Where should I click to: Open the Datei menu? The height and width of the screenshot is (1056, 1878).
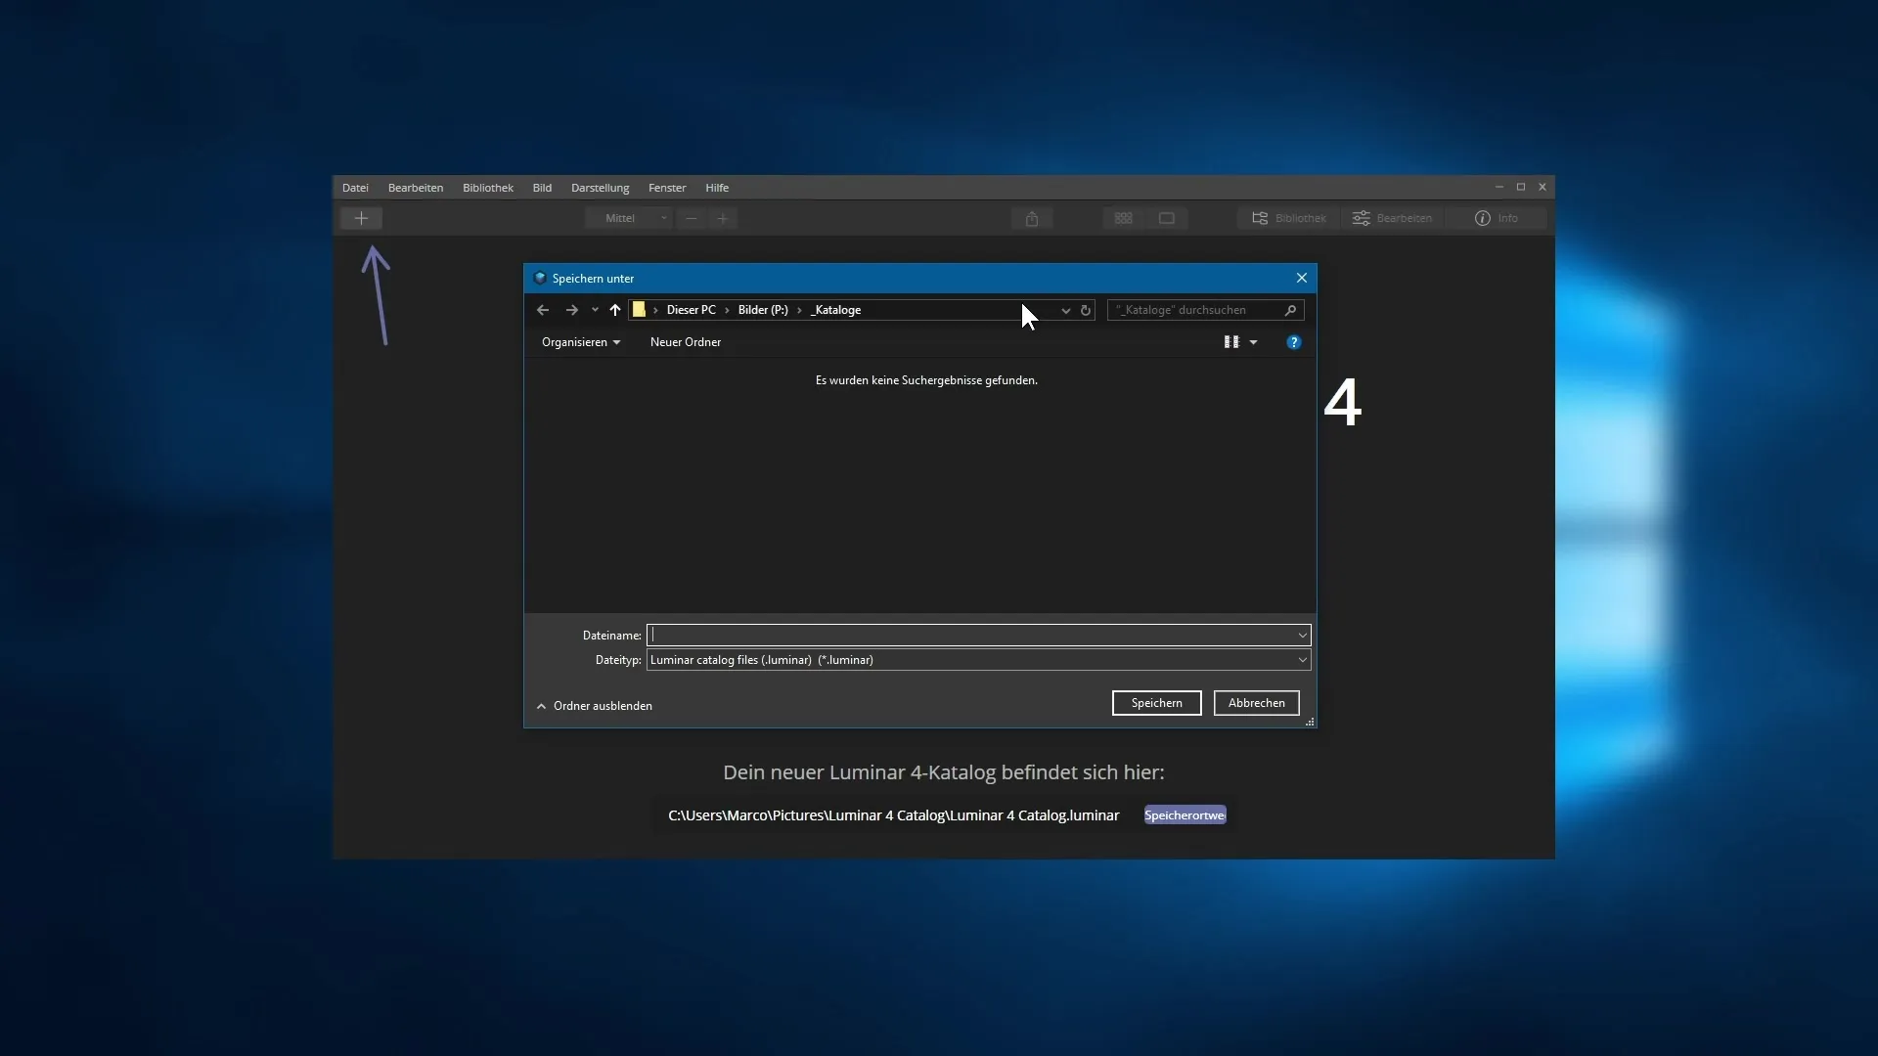click(x=355, y=188)
